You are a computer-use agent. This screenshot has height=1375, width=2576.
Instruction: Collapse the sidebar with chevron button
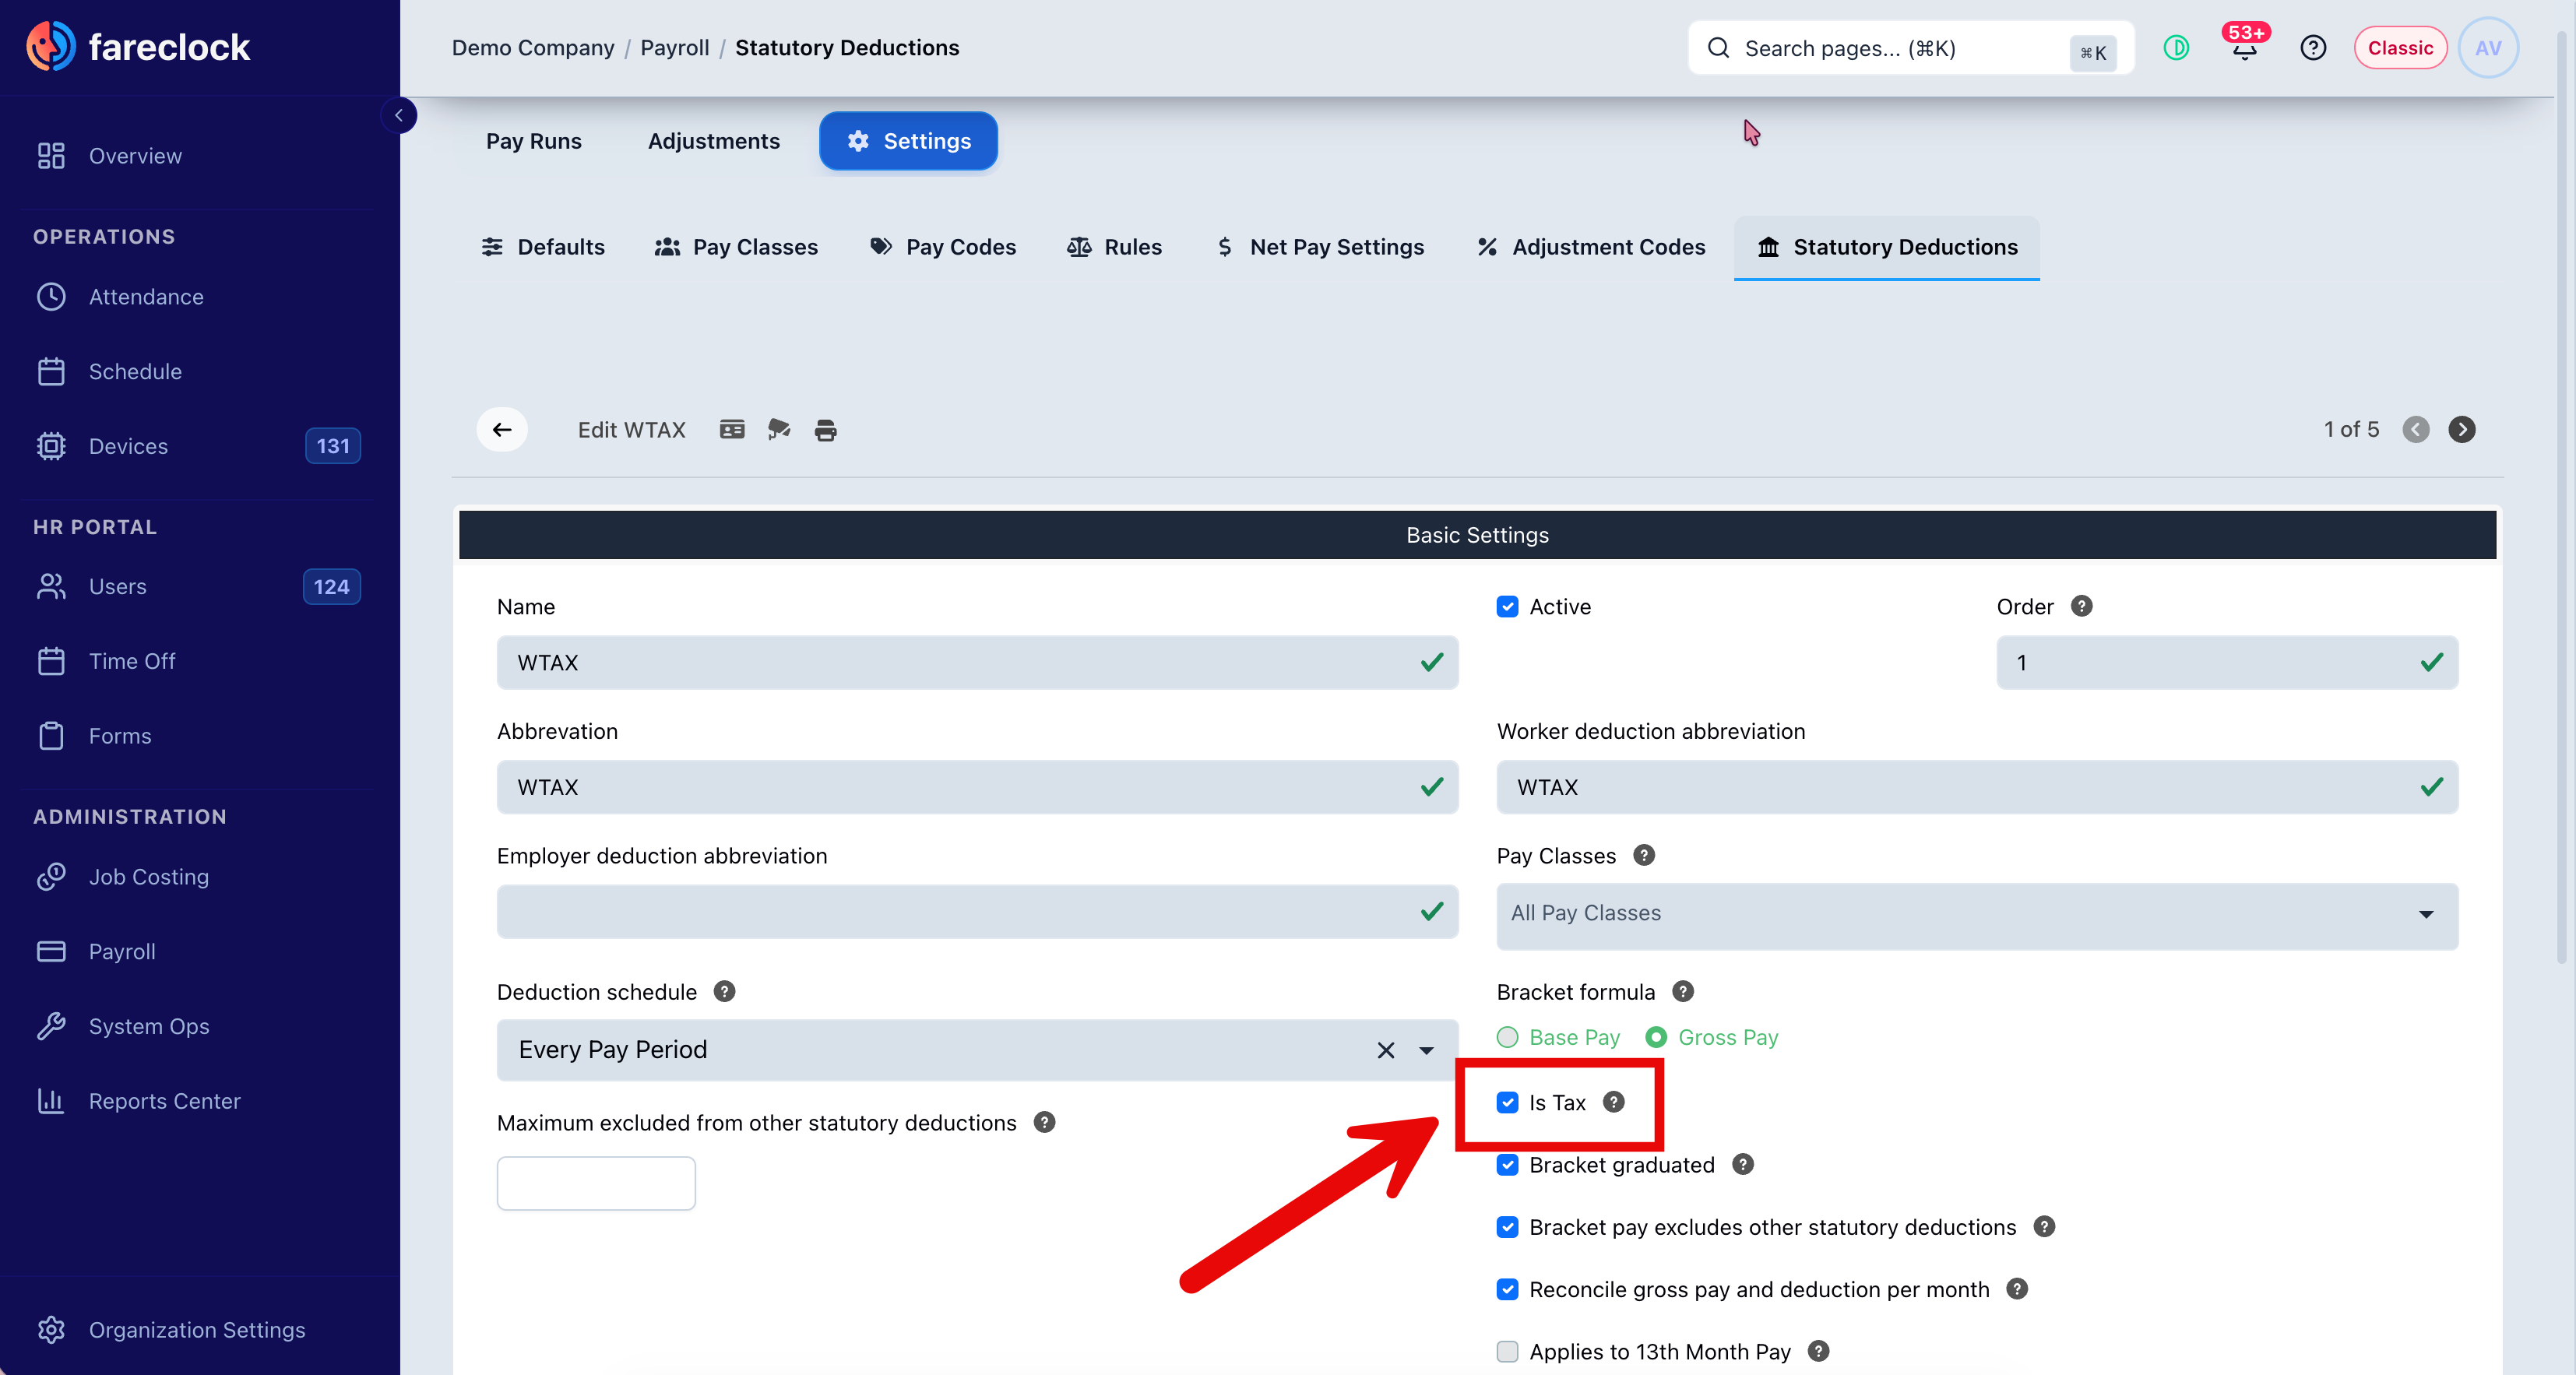(x=399, y=115)
